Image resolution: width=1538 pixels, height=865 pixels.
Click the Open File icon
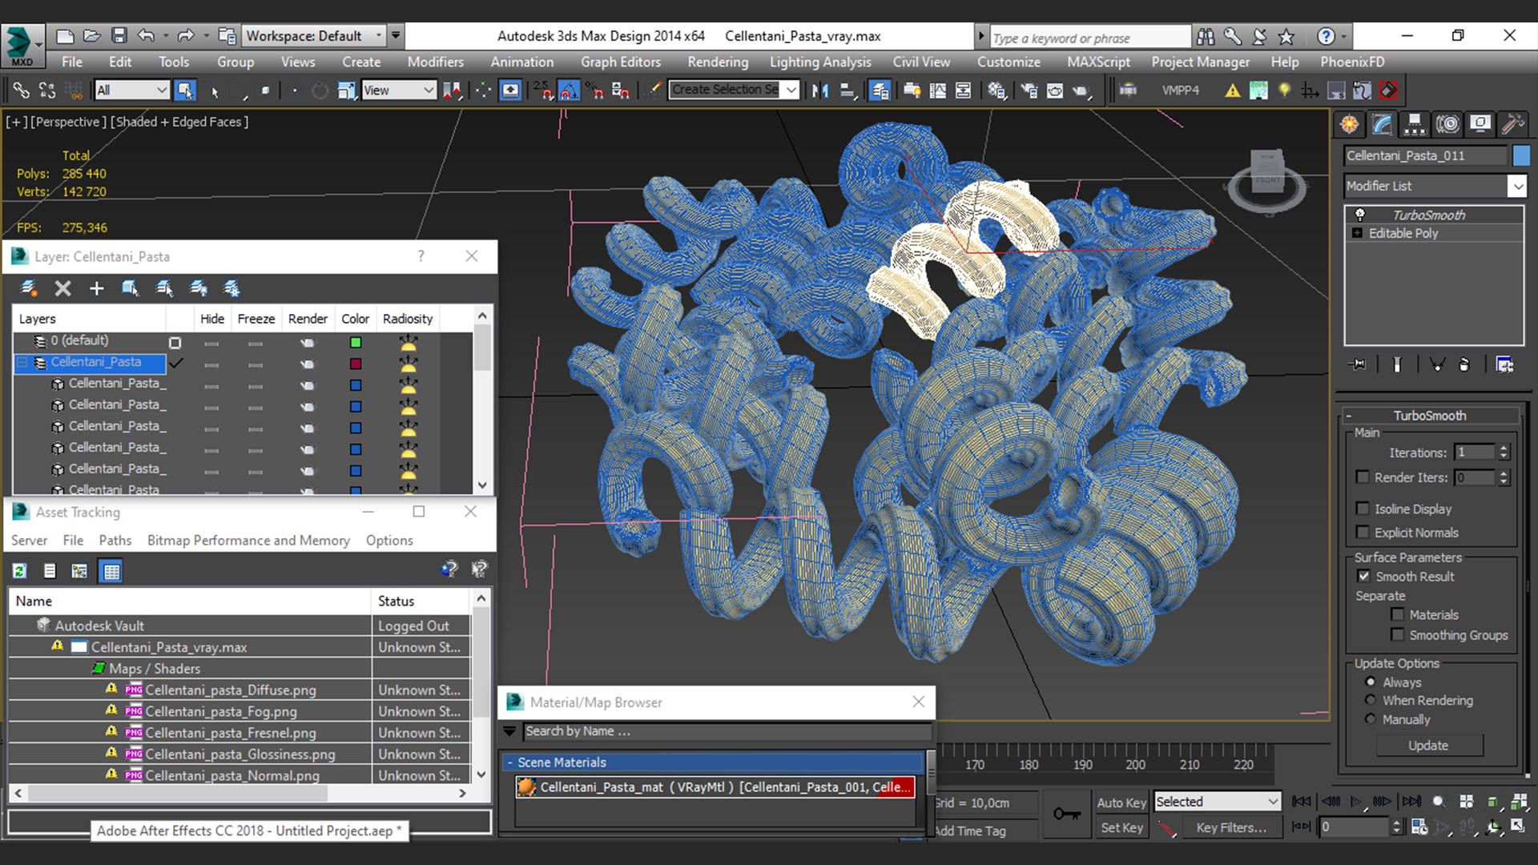coord(92,36)
